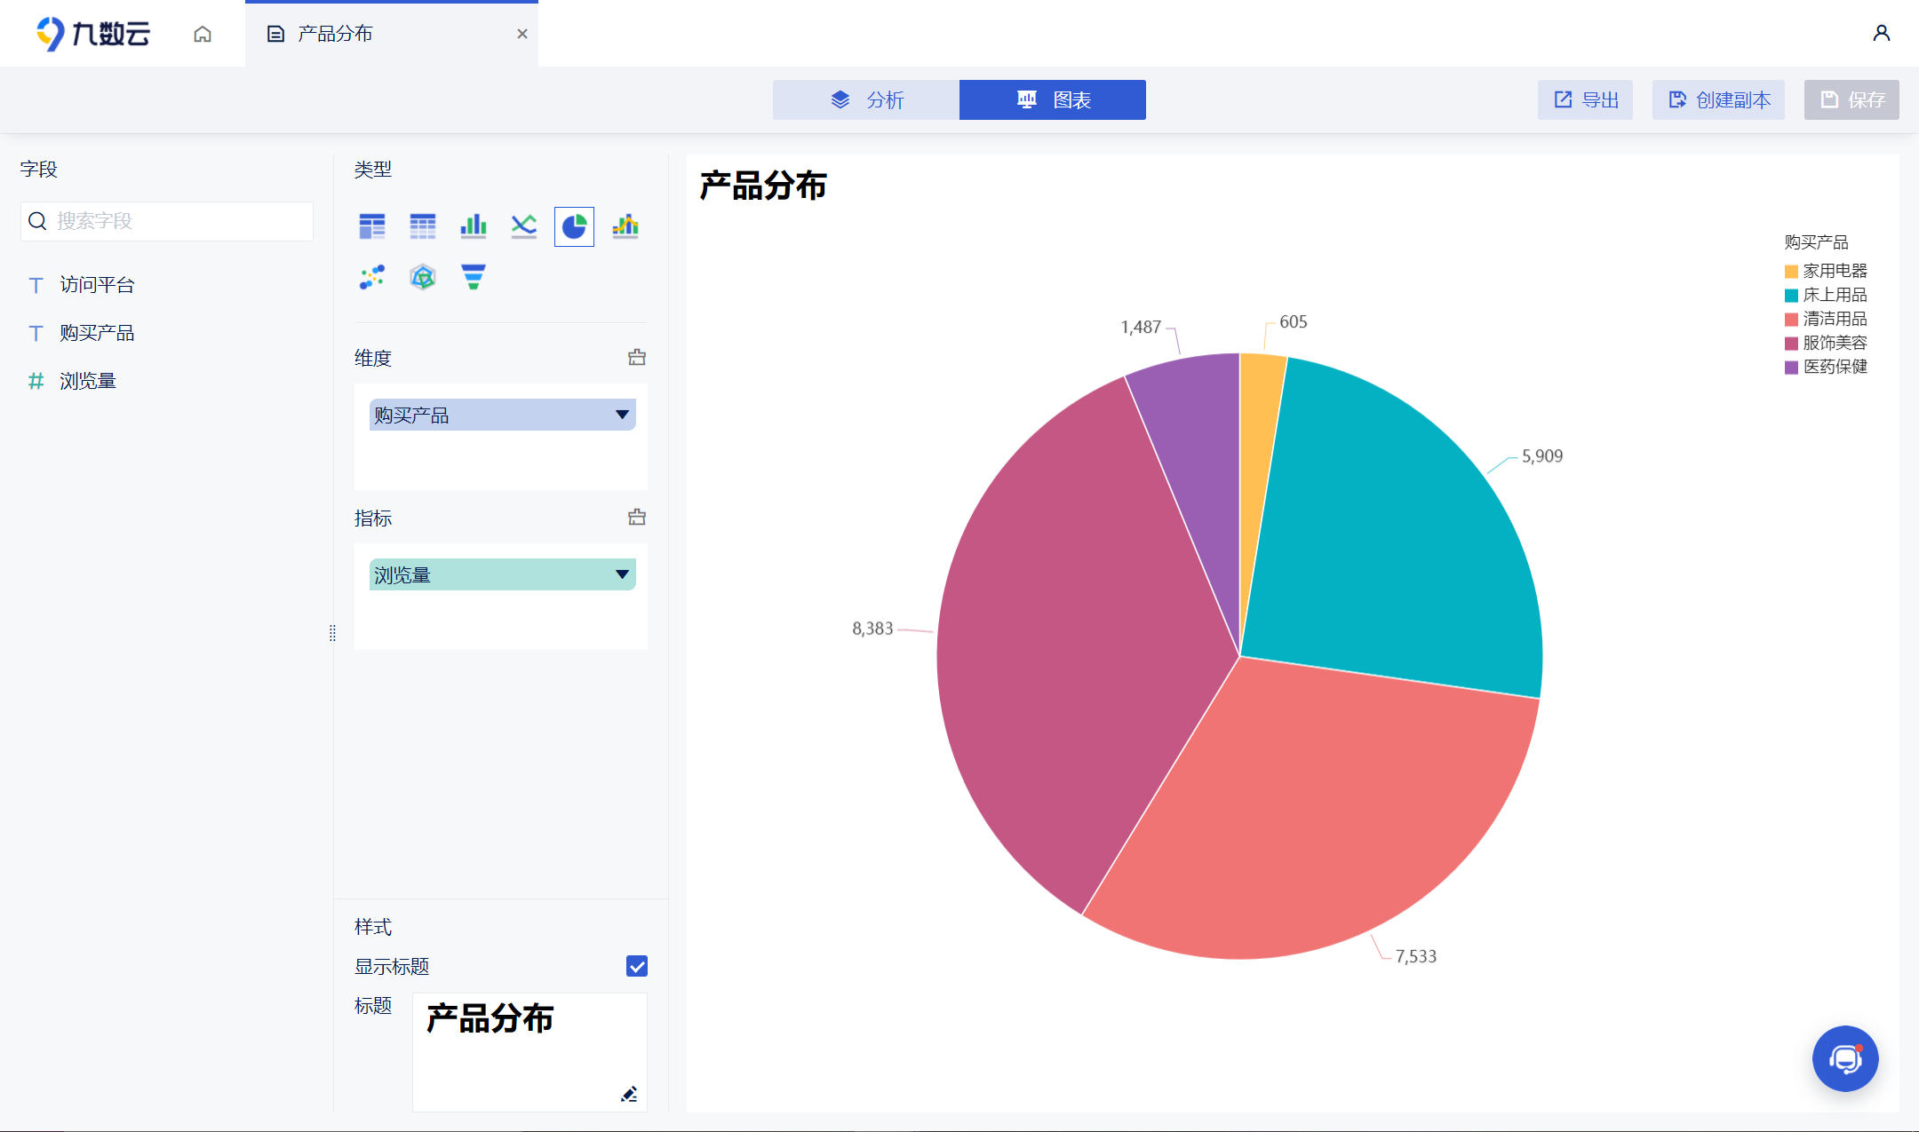
Task: Click the search magnifier in field search
Action: coord(37,221)
